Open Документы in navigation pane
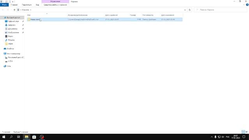This screenshot has width=249, height=140. click(12, 29)
